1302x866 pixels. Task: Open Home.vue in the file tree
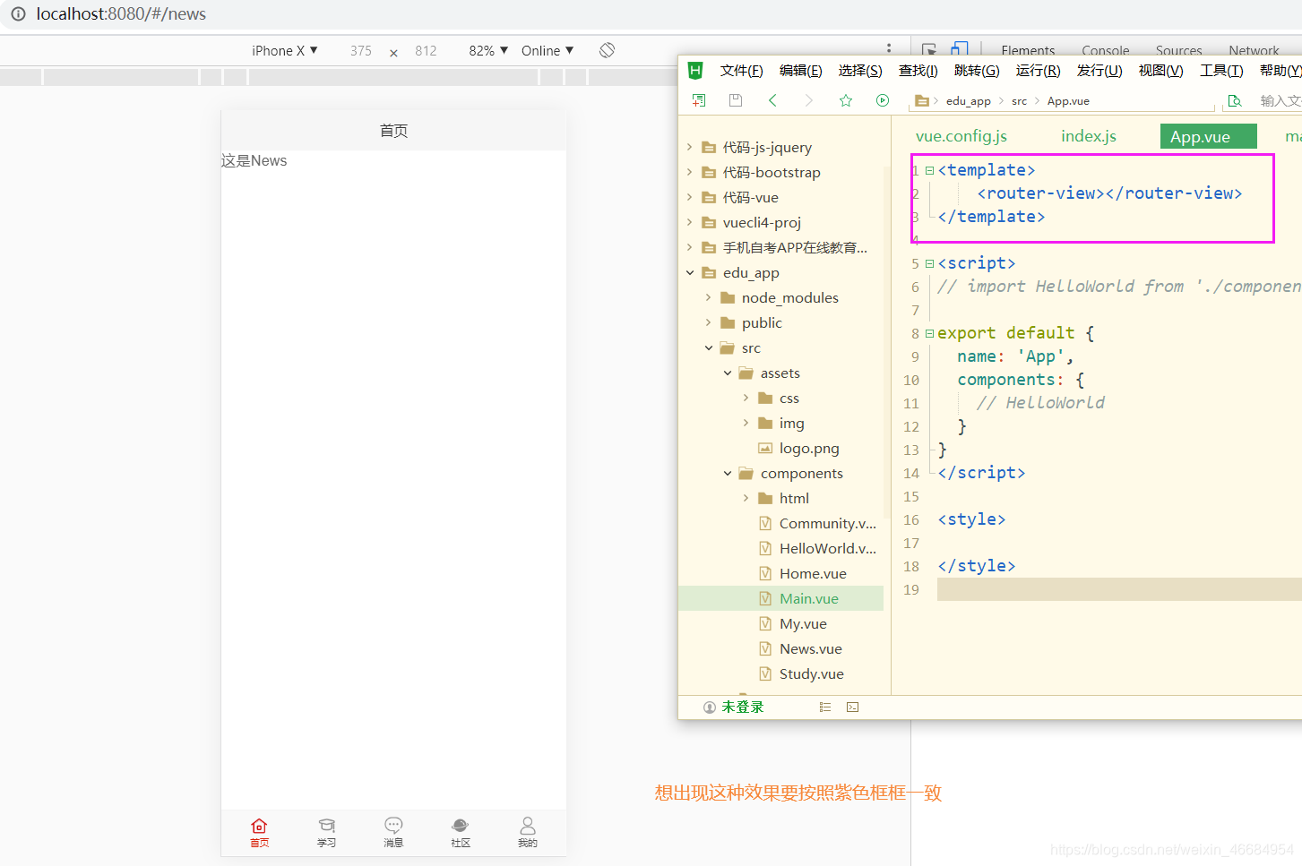pyautogui.click(x=813, y=573)
